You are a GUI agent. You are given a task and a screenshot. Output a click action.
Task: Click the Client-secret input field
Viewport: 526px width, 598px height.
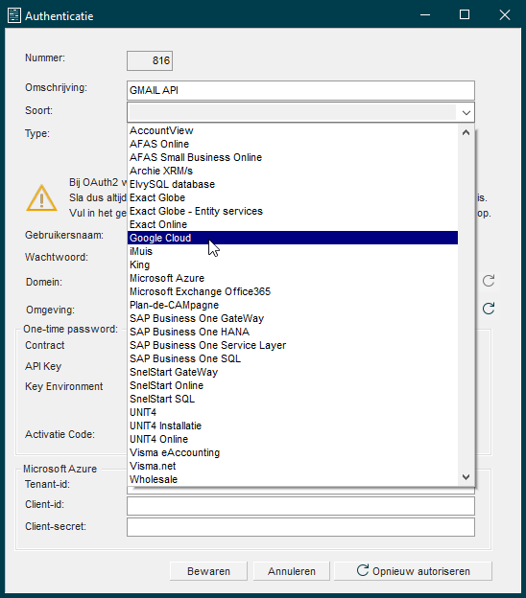click(x=301, y=527)
